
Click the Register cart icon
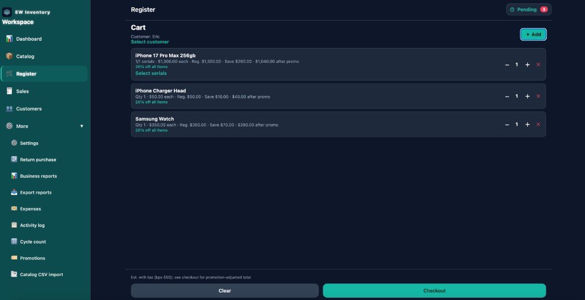click(x=9, y=74)
